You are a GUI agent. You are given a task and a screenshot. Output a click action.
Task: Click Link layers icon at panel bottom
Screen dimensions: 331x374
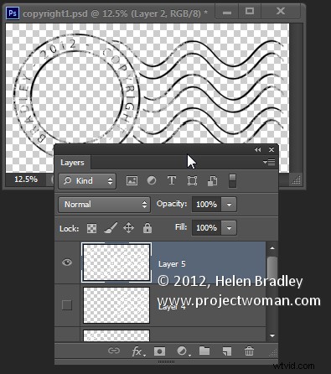pos(114,351)
